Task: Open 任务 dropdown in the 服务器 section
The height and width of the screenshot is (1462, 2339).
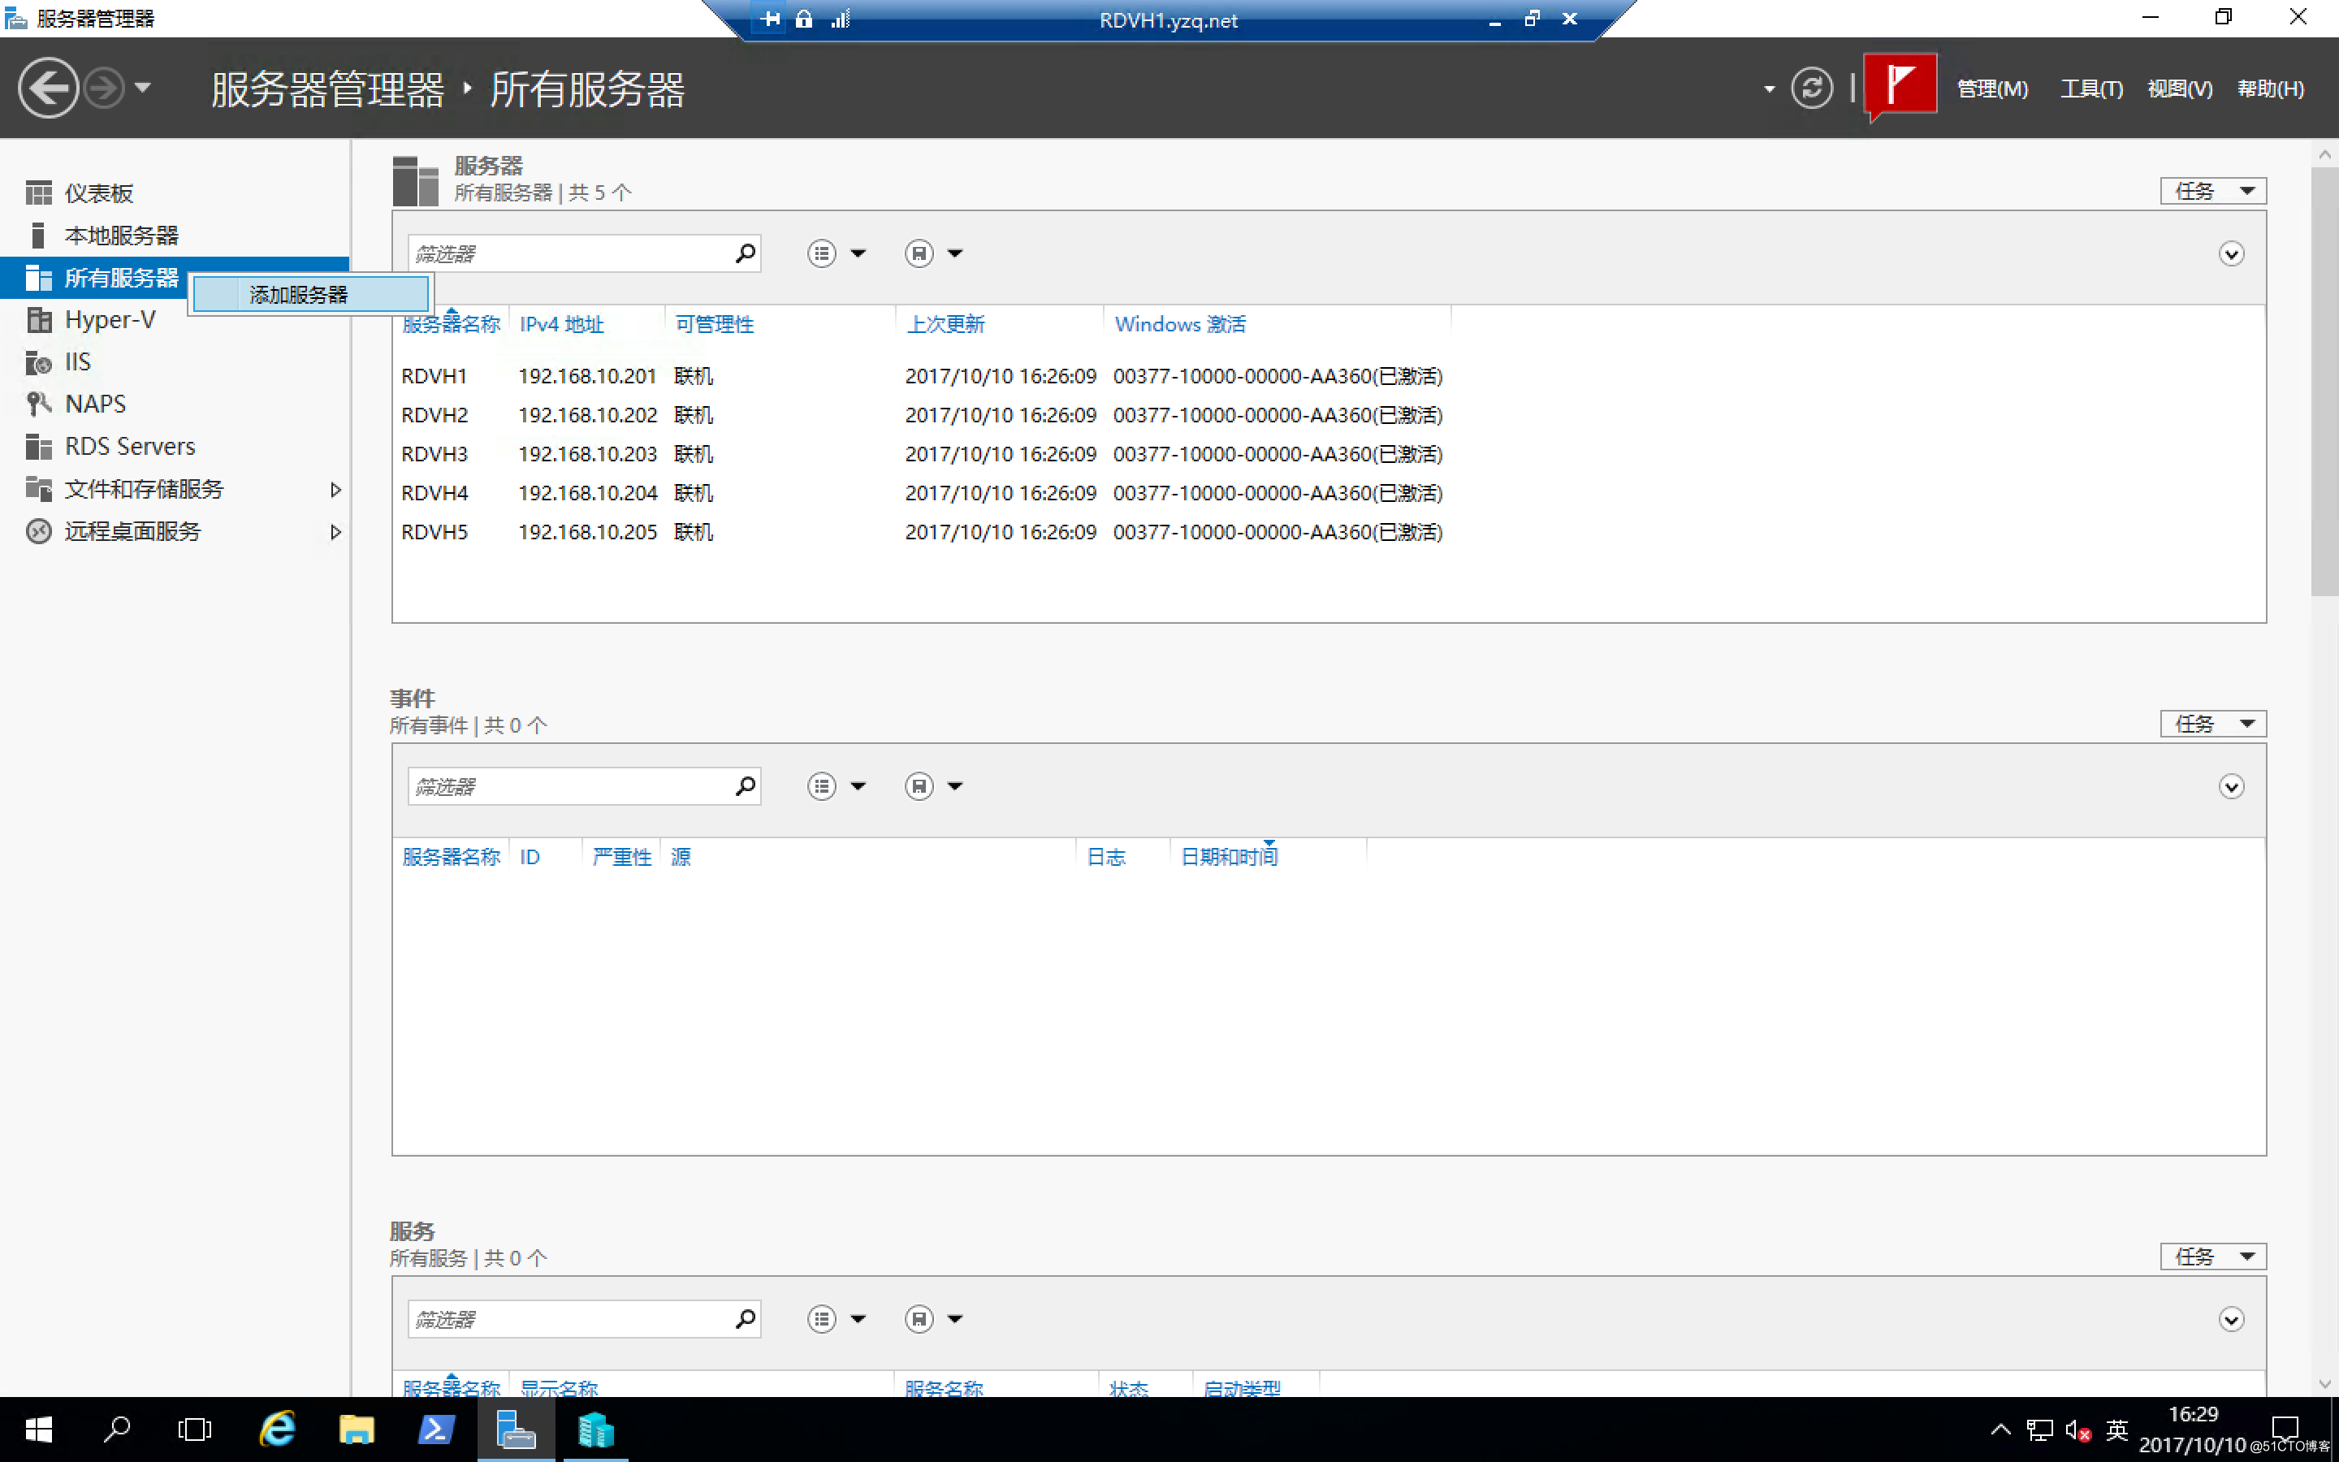Action: 2212,191
